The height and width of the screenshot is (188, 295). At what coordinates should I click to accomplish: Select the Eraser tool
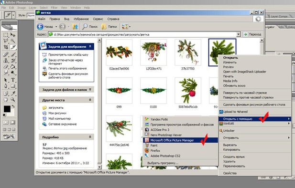pos(6,67)
